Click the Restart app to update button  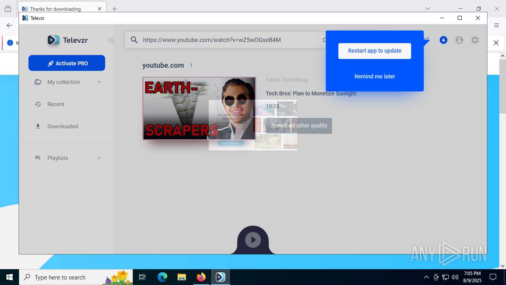coord(374,51)
